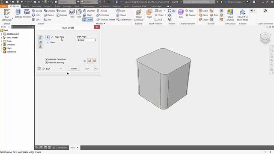Choose the Chamfer tool
The image size is (274, 154).
[89, 11]
